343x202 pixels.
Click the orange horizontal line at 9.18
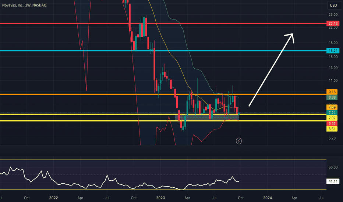[163, 94]
